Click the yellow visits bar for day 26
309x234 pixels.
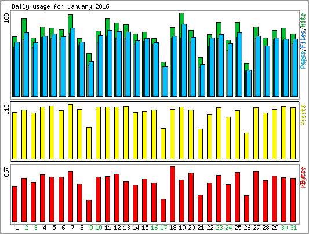(247, 146)
